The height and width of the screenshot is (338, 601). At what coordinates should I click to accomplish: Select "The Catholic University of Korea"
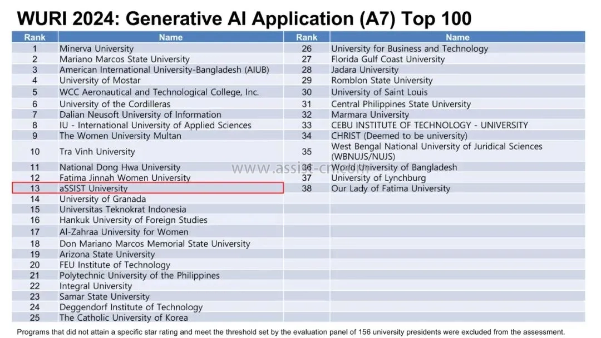pos(124,318)
